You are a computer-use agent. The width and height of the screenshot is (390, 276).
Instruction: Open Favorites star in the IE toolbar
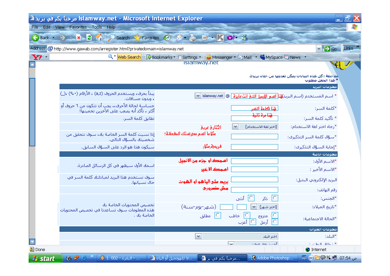137,38
